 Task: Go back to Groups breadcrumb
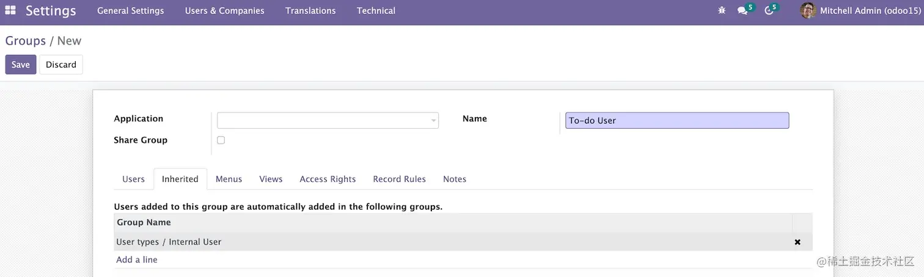26,41
